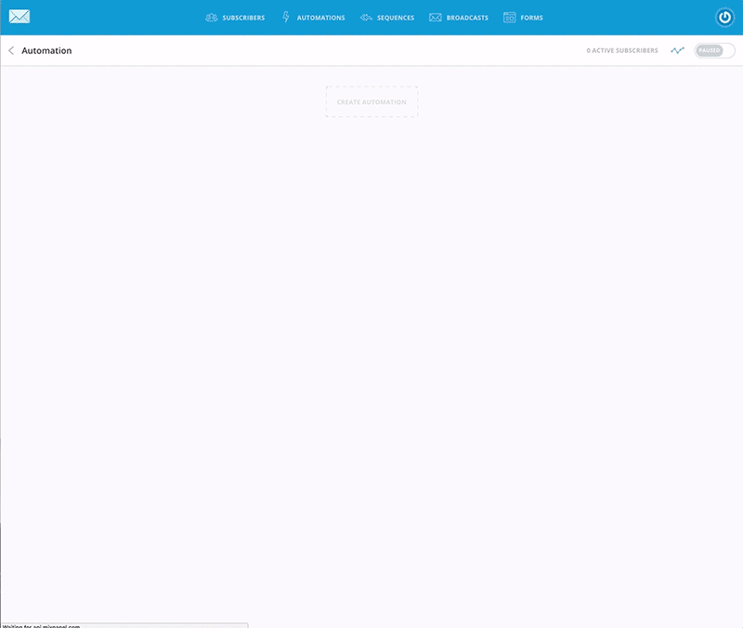Click the Automations lightning bolt icon
This screenshot has height=628, width=743.
(286, 17)
